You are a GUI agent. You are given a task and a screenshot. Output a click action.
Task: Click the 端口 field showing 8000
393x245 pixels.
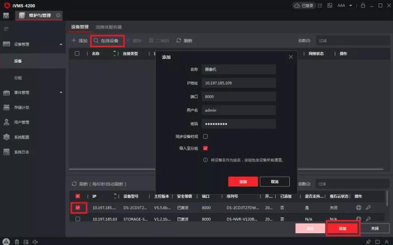point(239,96)
